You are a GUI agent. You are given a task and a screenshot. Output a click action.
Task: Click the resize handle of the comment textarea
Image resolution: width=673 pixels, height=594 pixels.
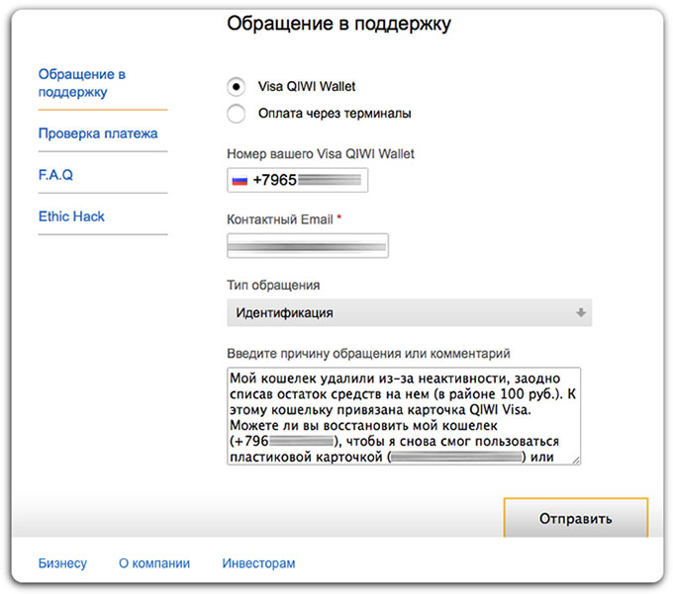(575, 459)
